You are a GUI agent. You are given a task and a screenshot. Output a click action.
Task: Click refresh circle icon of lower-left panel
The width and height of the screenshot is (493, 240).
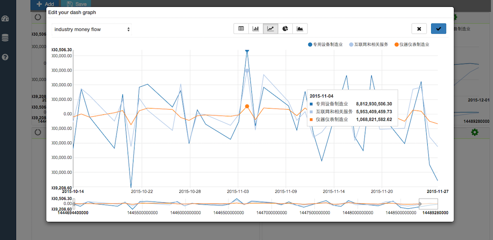point(38,132)
